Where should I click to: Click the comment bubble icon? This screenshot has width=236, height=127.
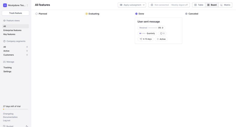[x=161, y=33]
